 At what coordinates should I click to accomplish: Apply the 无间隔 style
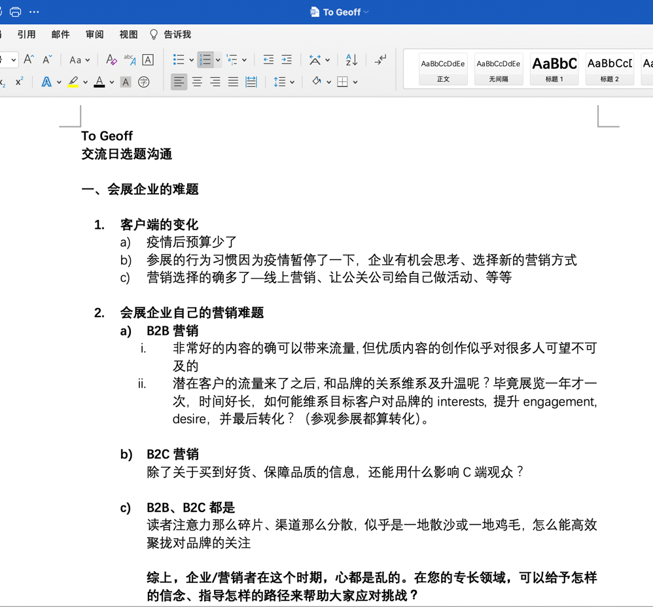click(499, 69)
